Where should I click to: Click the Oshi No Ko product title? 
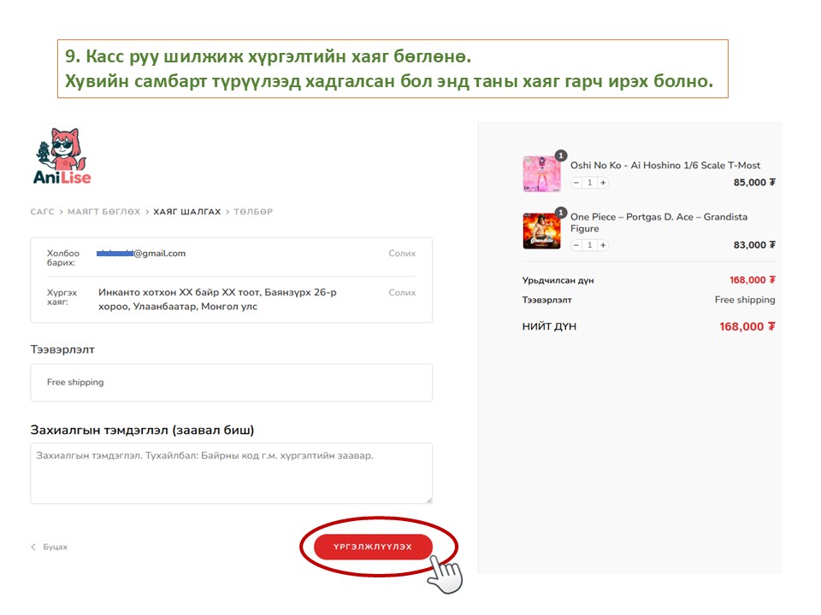(x=664, y=166)
